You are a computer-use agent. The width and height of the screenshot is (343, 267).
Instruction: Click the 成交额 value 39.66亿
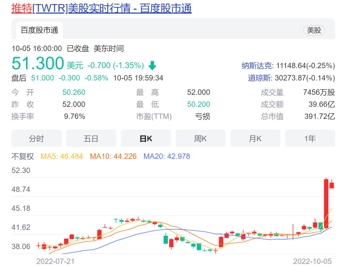322,104
